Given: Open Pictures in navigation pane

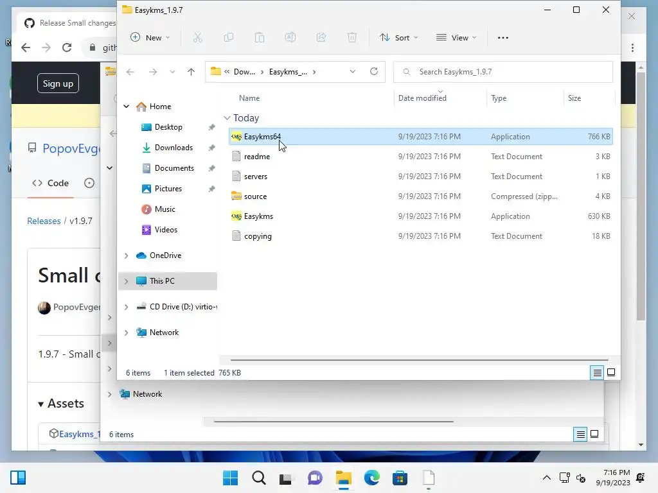Looking at the screenshot, I should point(168,189).
